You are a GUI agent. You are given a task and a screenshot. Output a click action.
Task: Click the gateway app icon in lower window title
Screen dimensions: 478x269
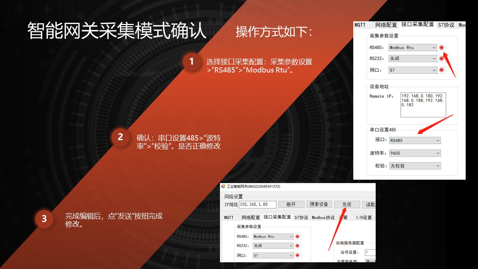(223, 186)
